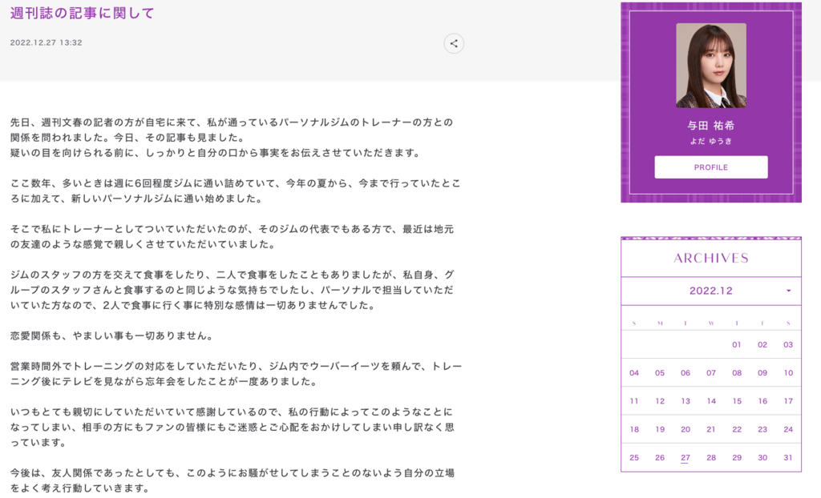Select date 29 in the archive calendar
This screenshot has width=821, height=498.
pyautogui.click(x=737, y=458)
